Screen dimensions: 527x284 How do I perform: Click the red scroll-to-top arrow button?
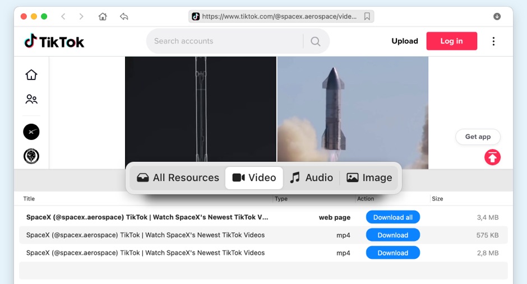492,157
